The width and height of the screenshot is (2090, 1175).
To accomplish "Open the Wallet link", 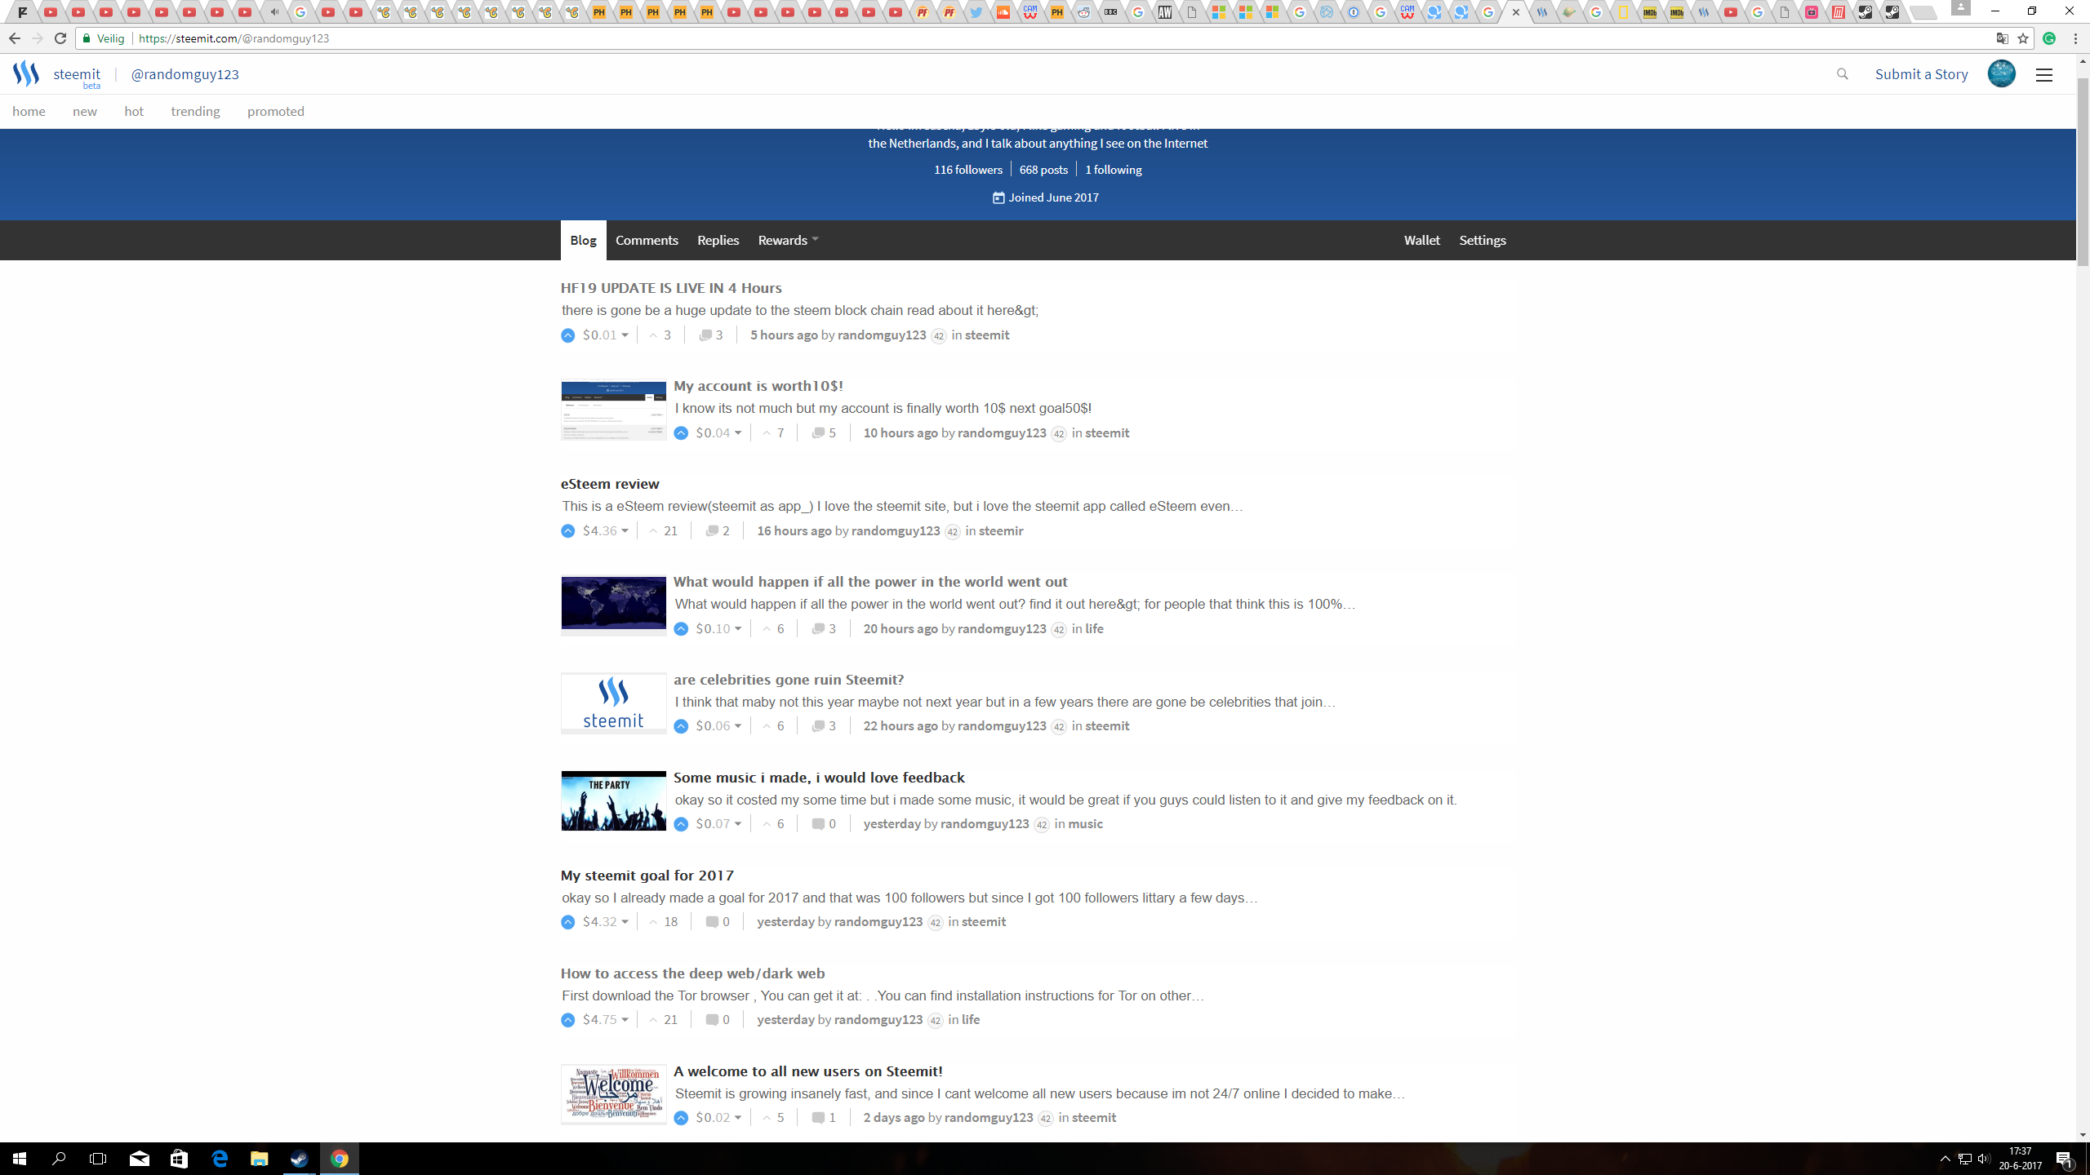I will point(1421,240).
